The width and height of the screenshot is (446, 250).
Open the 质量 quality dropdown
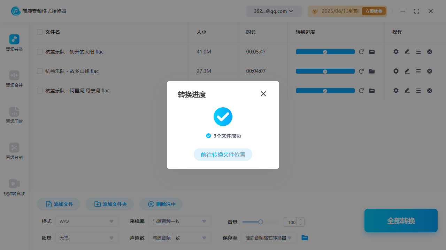click(86, 238)
